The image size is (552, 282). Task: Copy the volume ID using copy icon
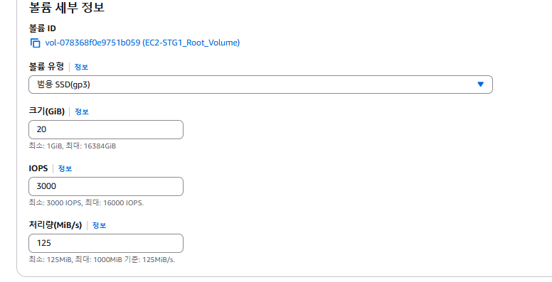(x=35, y=43)
